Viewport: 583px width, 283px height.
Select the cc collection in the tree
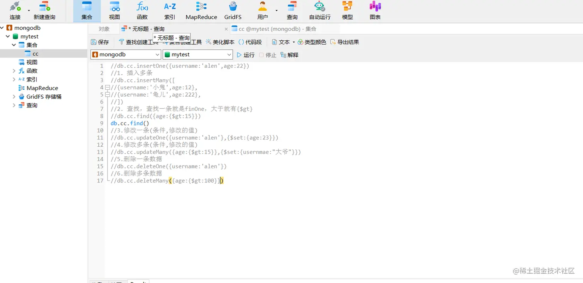(x=35, y=54)
